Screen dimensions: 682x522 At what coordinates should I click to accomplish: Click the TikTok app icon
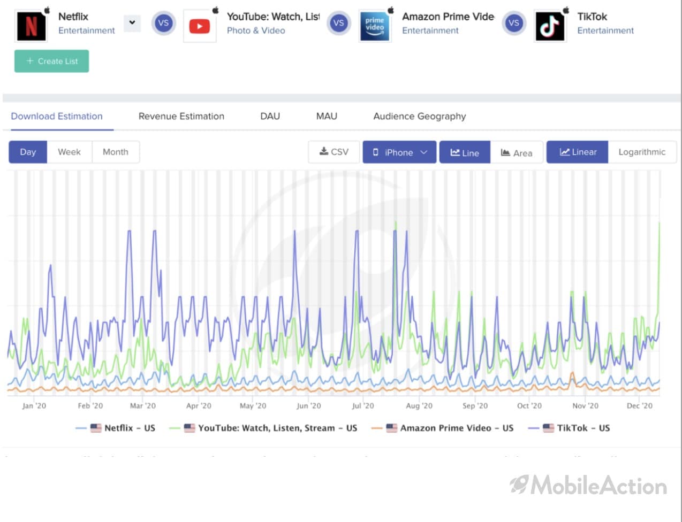(550, 26)
